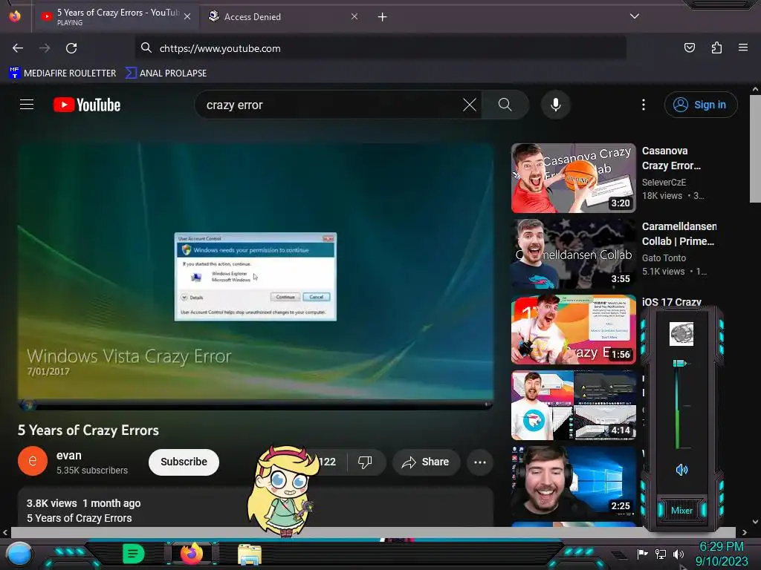Open File Explorer from the taskbar
This screenshot has width=761, height=570.
[x=250, y=554]
